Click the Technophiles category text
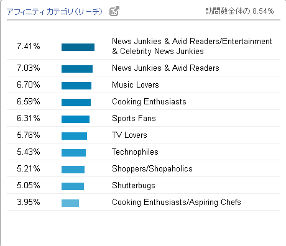 point(135,152)
